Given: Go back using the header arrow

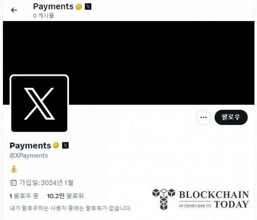Looking at the screenshot, I should click(14, 10).
